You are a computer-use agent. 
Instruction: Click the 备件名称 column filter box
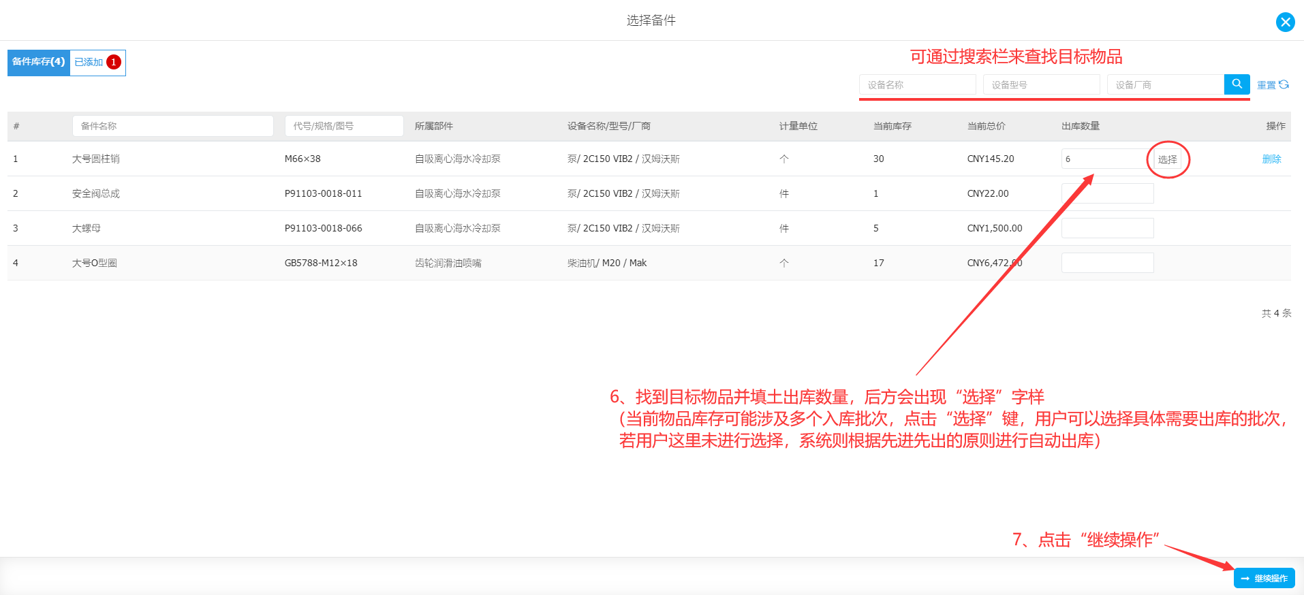click(173, 126)
